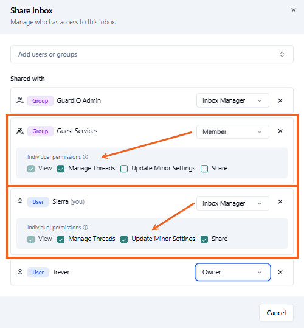This screenshot has height=328, width=304.
Task: Expand the Add users or groups selector arrows
Action: (282, 54)
